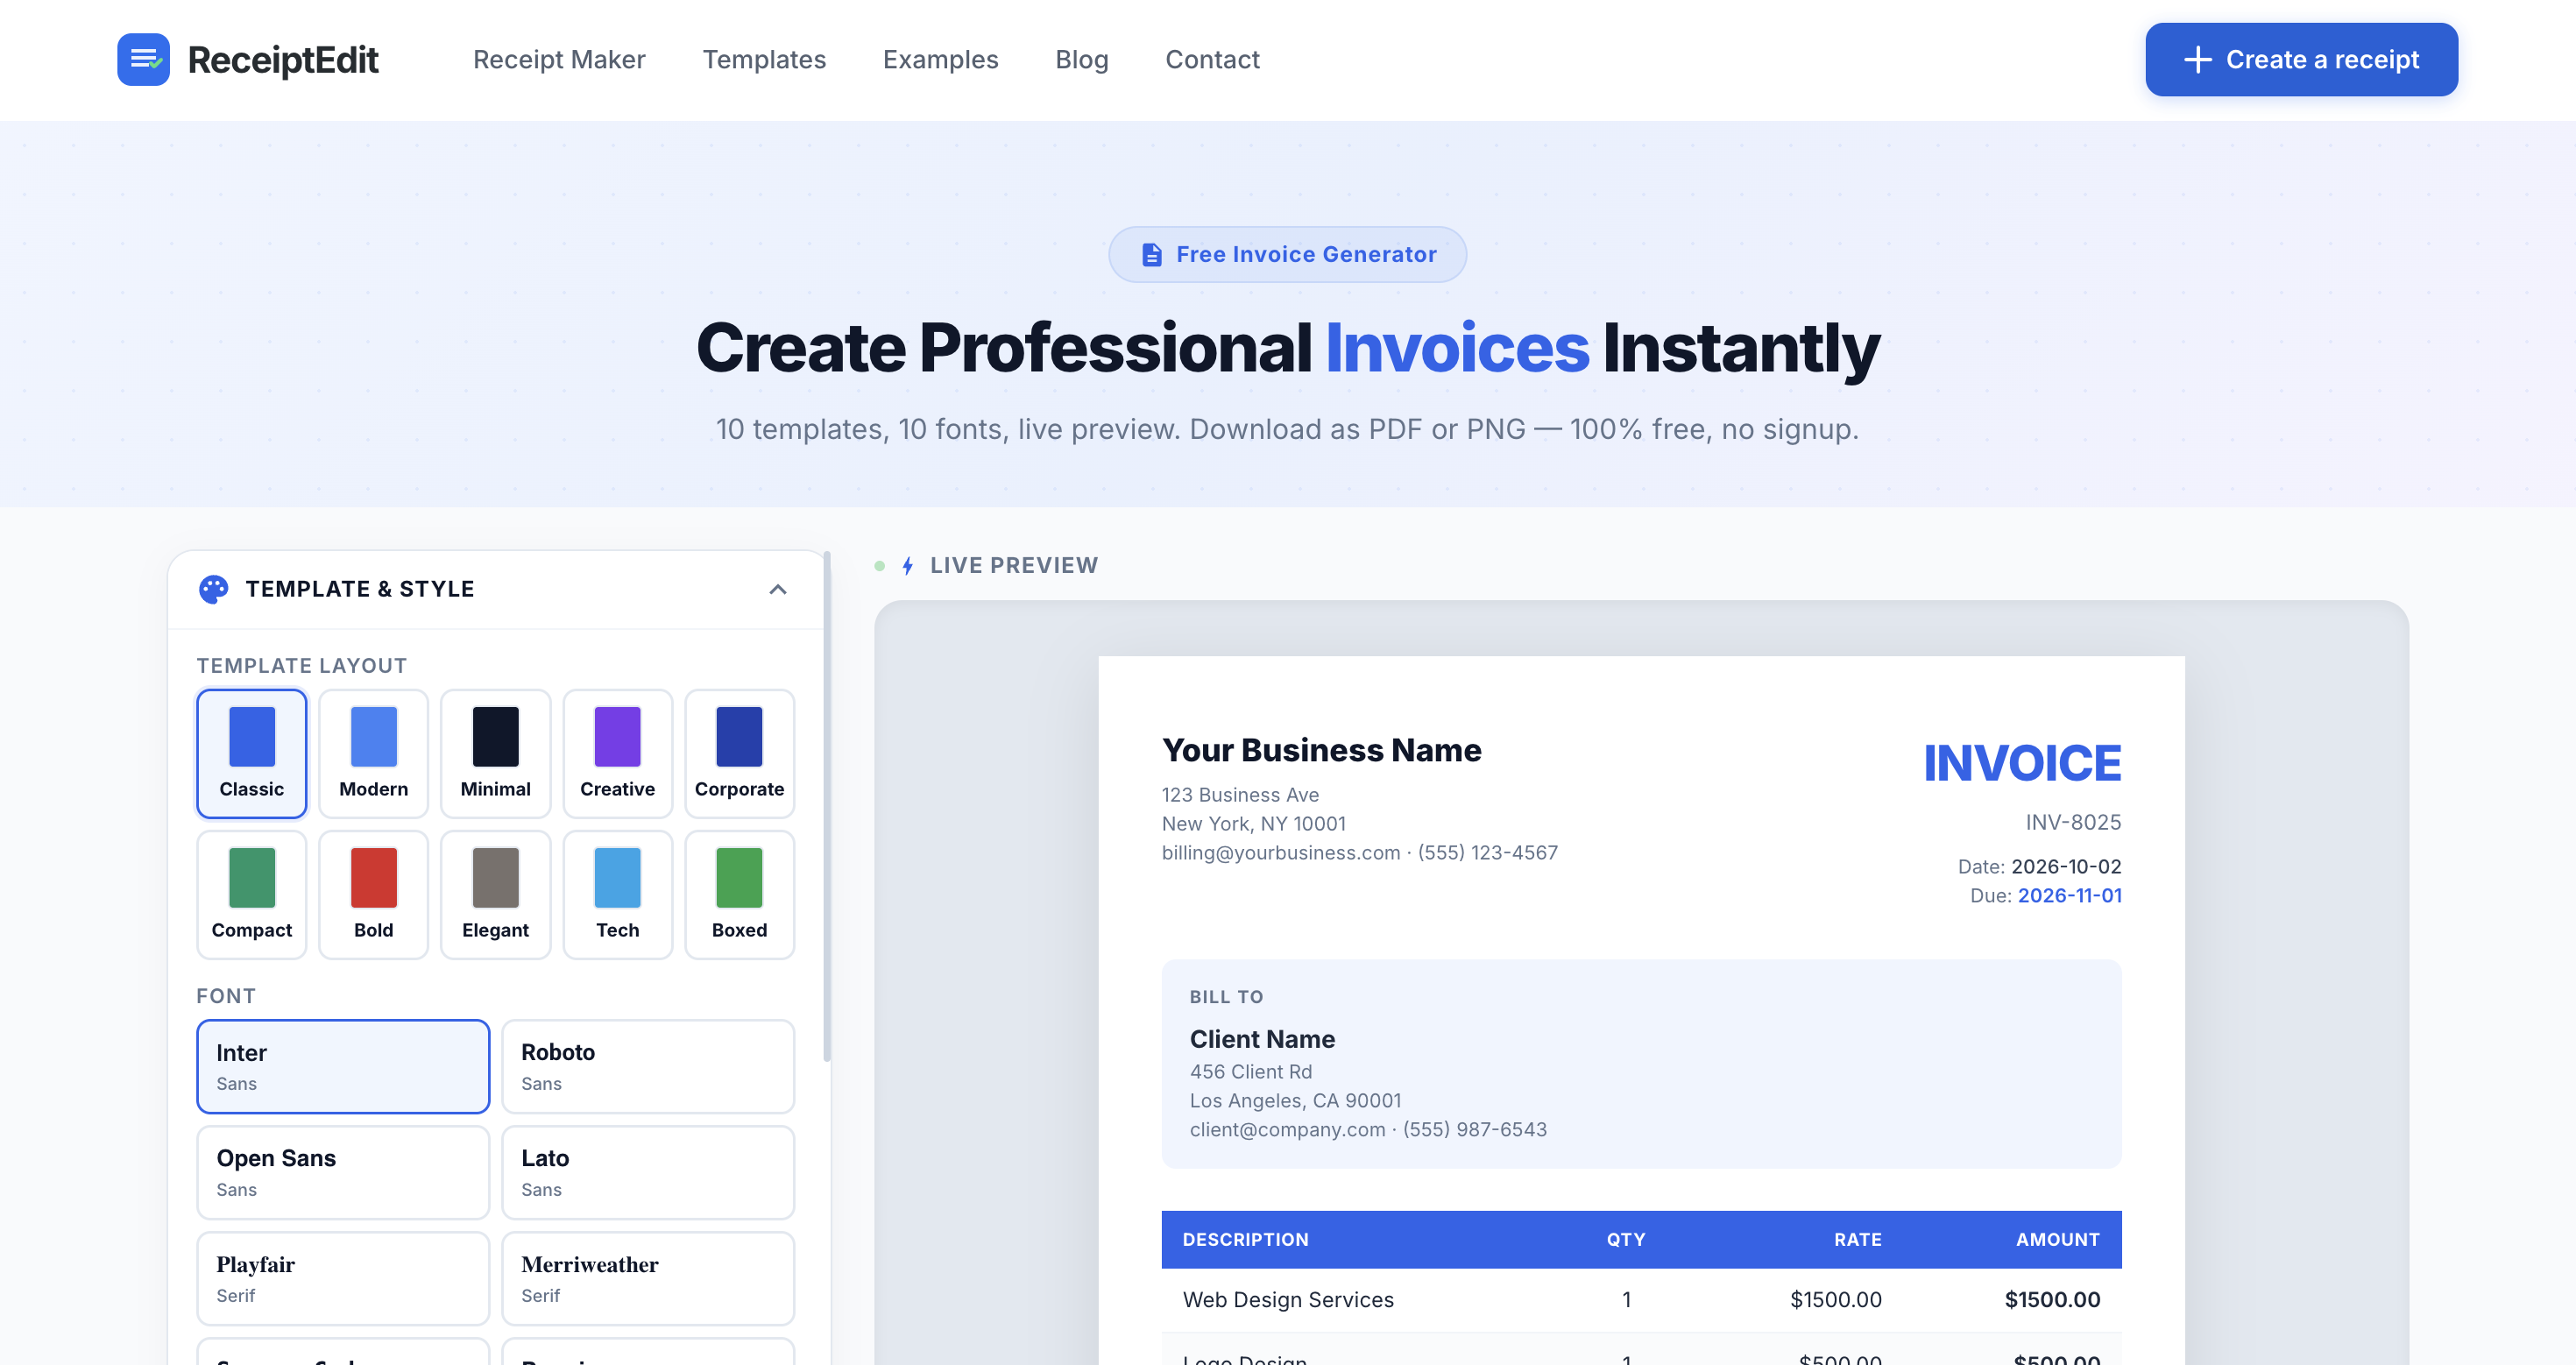The height and width of the screenshot is (1365, 2576).
Task: Choose the Elegant template layout
Action: coord(496,894)
